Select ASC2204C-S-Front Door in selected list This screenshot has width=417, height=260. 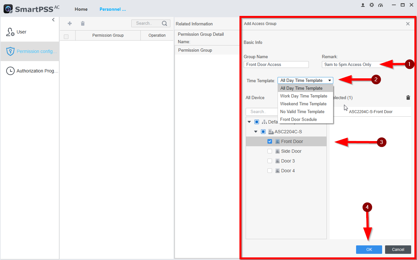[x=370, y=111]
